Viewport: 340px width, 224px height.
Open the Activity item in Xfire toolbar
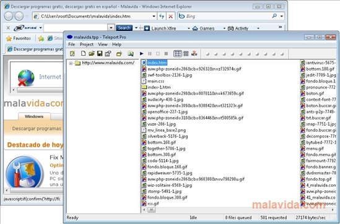(238, 28)
